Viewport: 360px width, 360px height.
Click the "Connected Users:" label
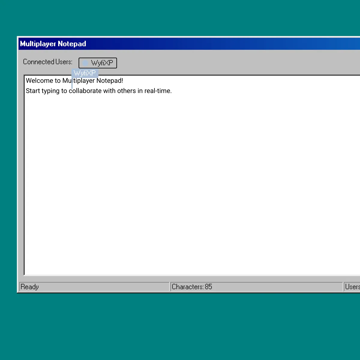click(x=48, y=62)
